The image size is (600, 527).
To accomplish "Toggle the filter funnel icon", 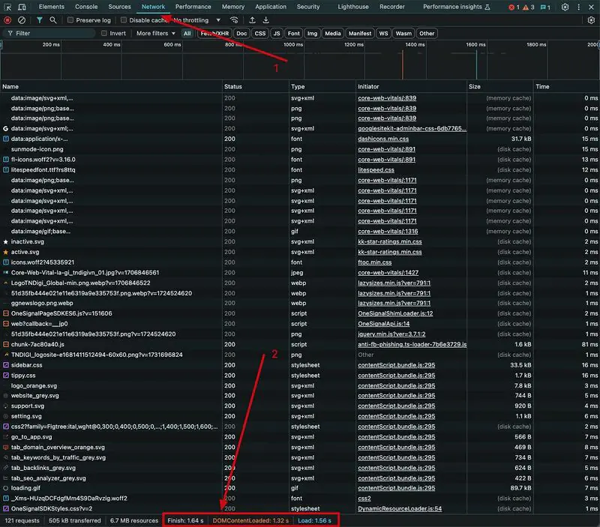I will pyautogui.click(x=40, y=20).
